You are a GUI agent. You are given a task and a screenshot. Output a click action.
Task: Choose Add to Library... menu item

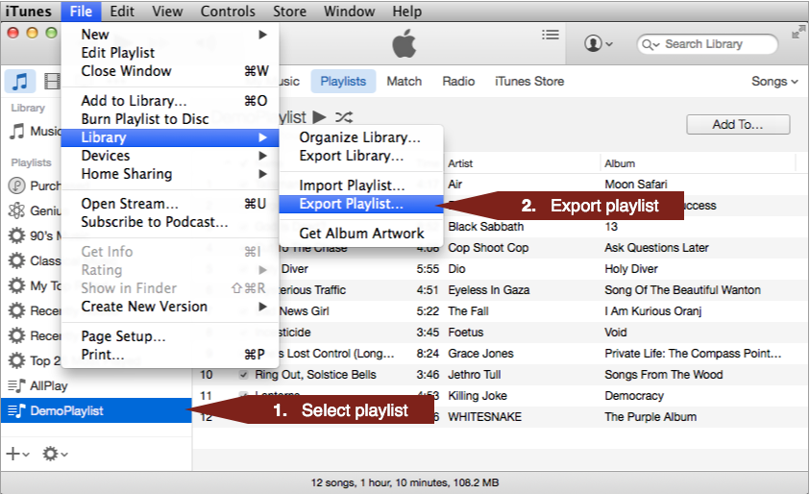(x=170, y=100)
